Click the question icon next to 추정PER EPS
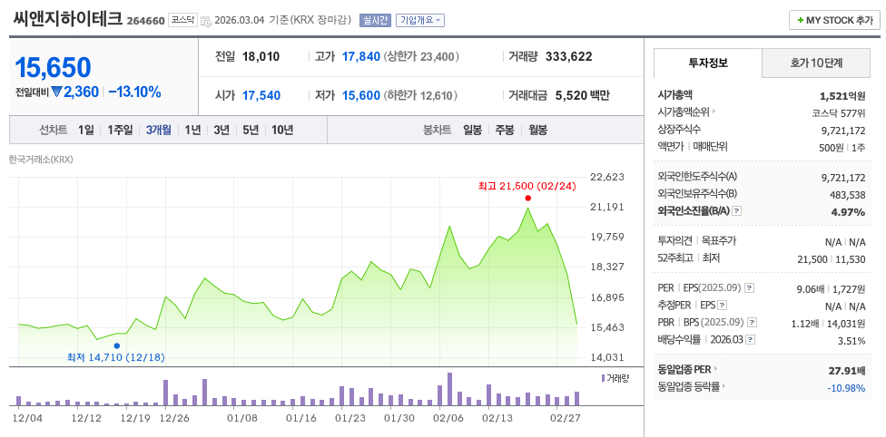This screenshot has height=437, width=886. pyautogui.click(x=722, y=306)
